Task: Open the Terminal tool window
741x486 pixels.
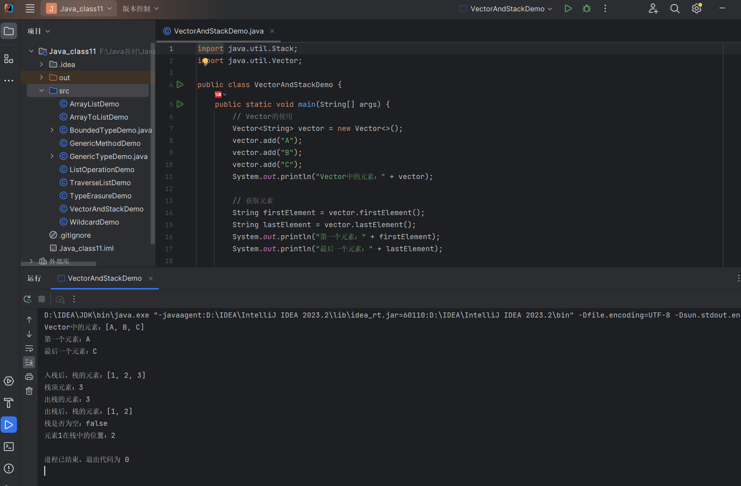Action: point(9,446)
